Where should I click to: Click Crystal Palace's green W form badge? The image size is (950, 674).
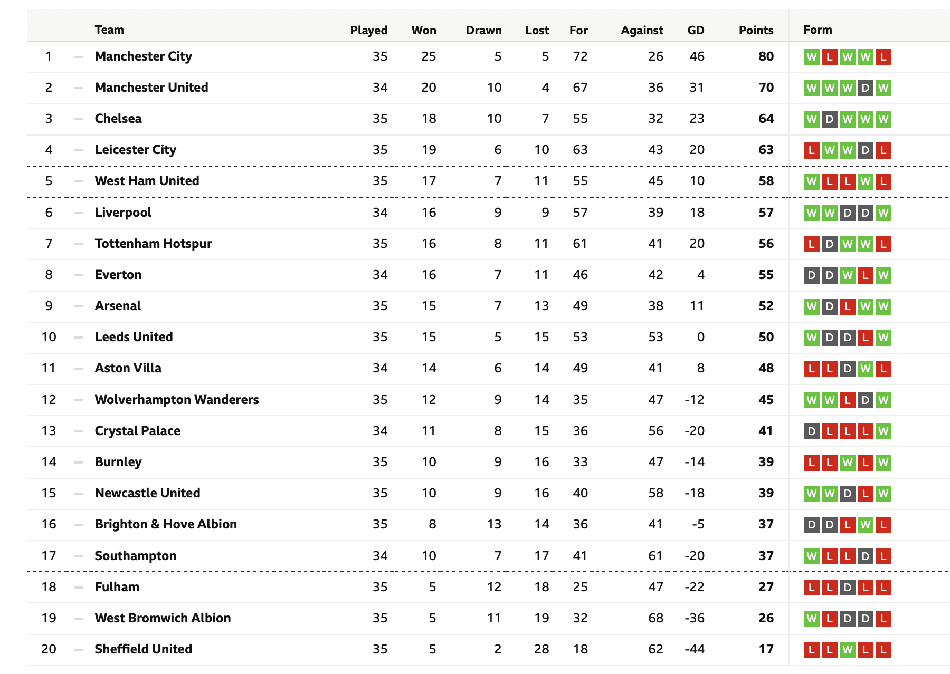883,431
